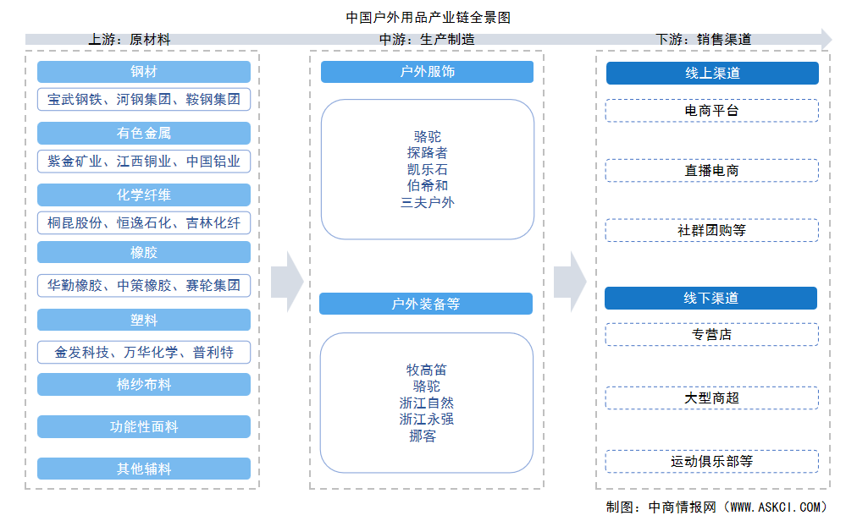
Task: Click the arrow between midstream and downstream
Action: tap(570, 281)
